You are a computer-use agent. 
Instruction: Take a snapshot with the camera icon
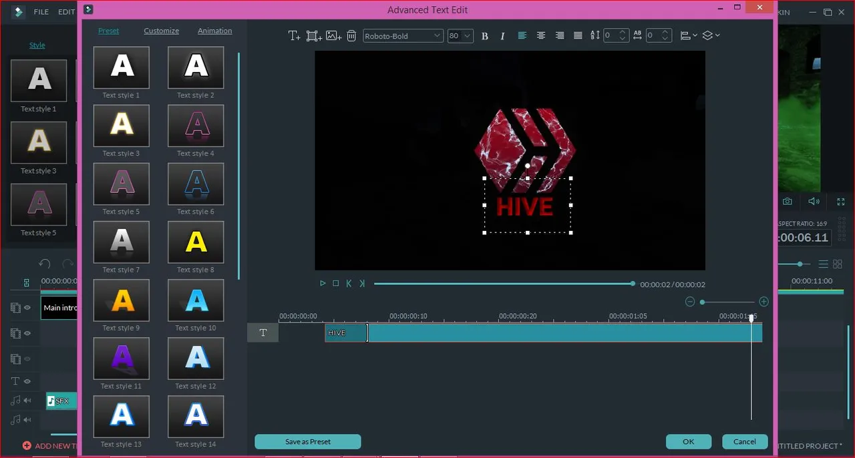point(788,202)
